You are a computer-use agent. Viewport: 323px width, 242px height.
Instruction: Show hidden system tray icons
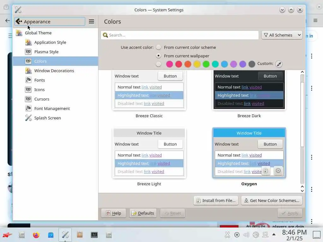click(x=274, y=234)
